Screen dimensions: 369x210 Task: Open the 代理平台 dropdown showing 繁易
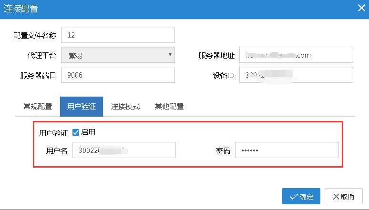pyautogui.click(x=117, y=55)
